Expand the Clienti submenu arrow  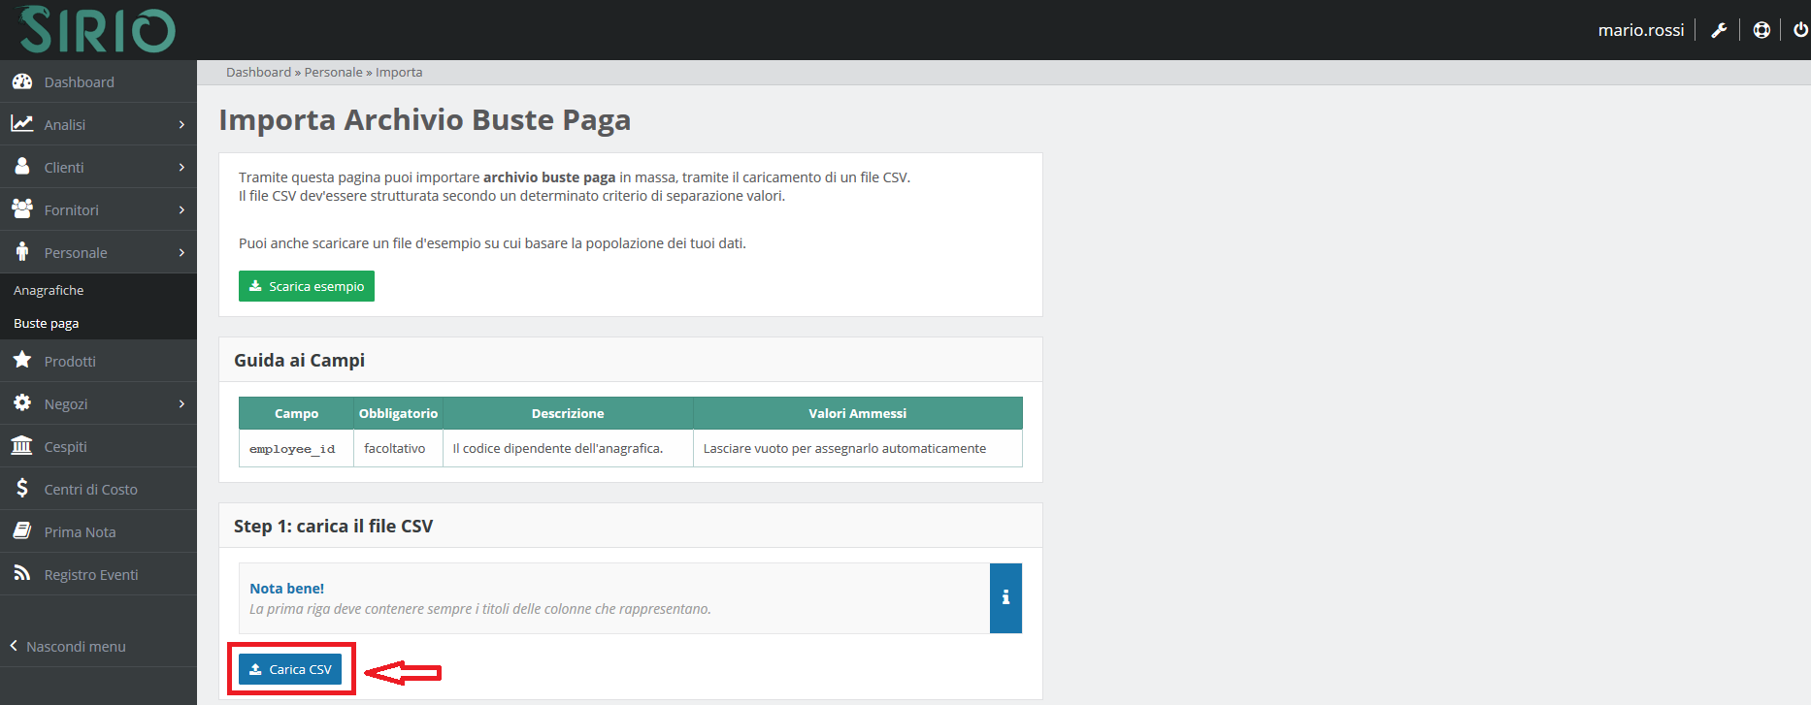coord(181,168)
